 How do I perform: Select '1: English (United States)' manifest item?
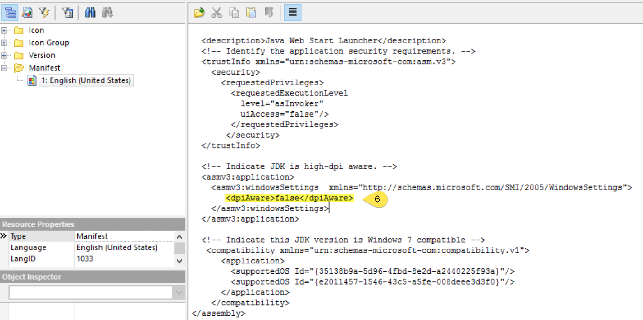pos(86,80)
